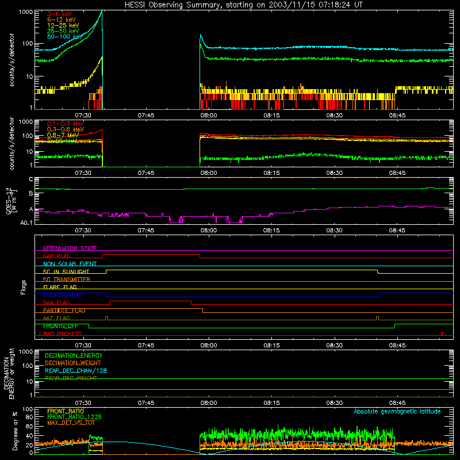Click the "0.1-0.3 MeV" legend label
The height and width of the screenshot is (460, 460).
[x=66, y=124]
